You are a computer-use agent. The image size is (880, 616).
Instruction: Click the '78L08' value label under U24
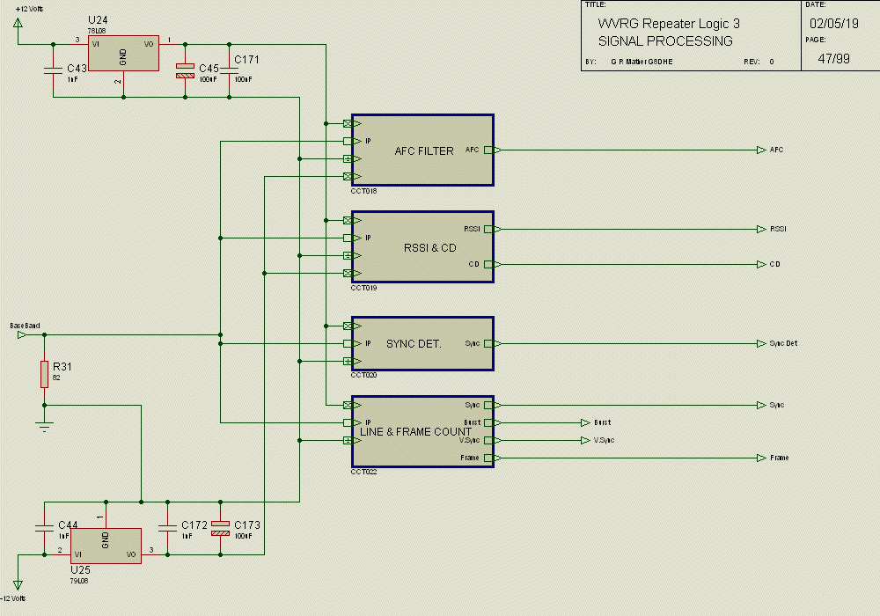tap(97, 31)
